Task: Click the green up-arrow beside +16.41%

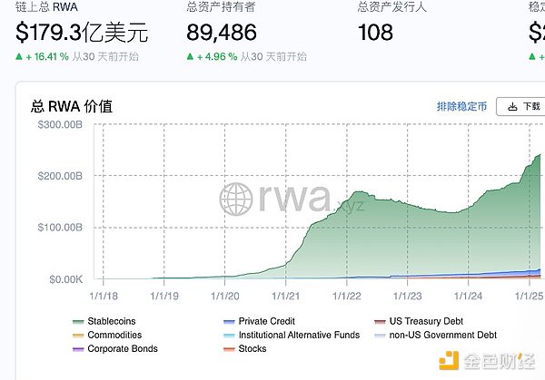Action: tap(20, 56)
